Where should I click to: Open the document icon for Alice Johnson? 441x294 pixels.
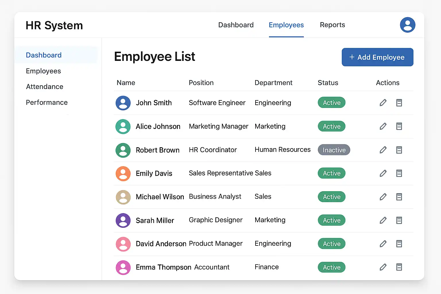(399, 126)
